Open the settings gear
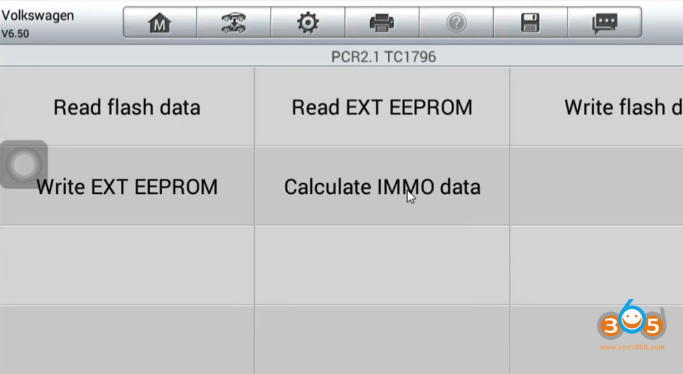 coord(308,23)
